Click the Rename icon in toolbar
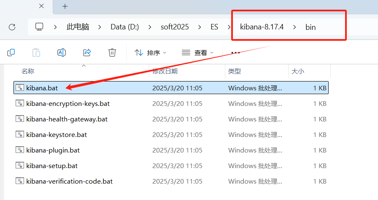The width and height of the screenshot is (378, 200). pyautogui.click(x=62, y=53)
